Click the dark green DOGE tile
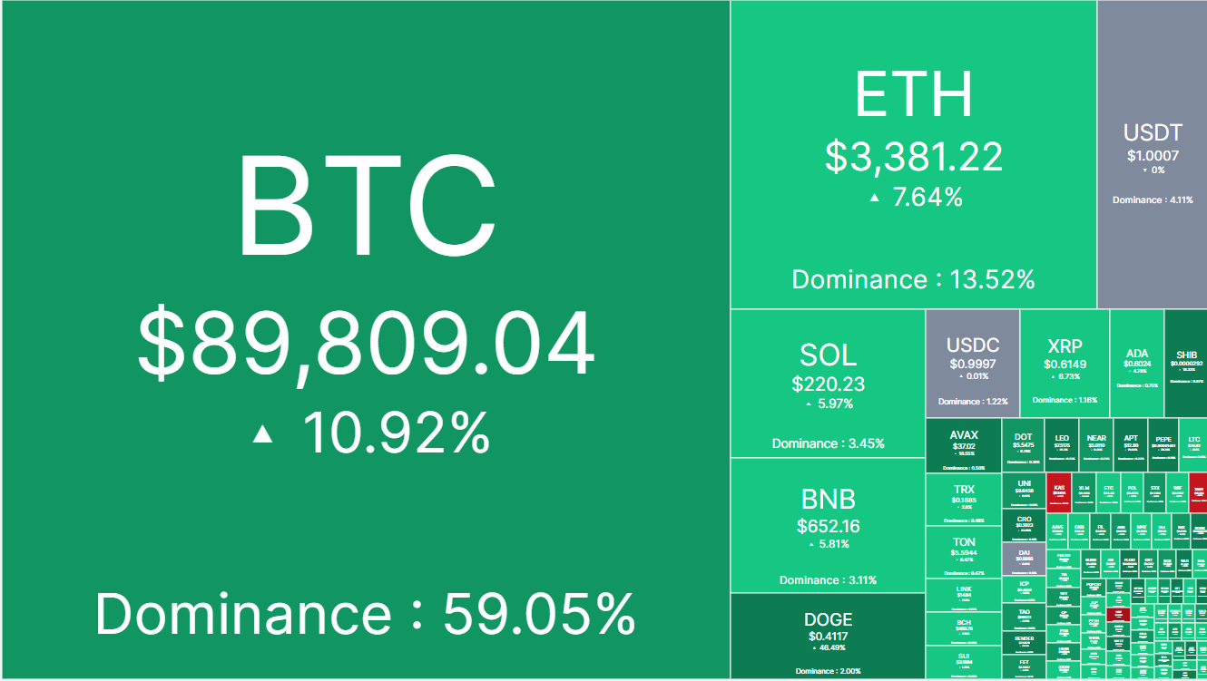 828,637
